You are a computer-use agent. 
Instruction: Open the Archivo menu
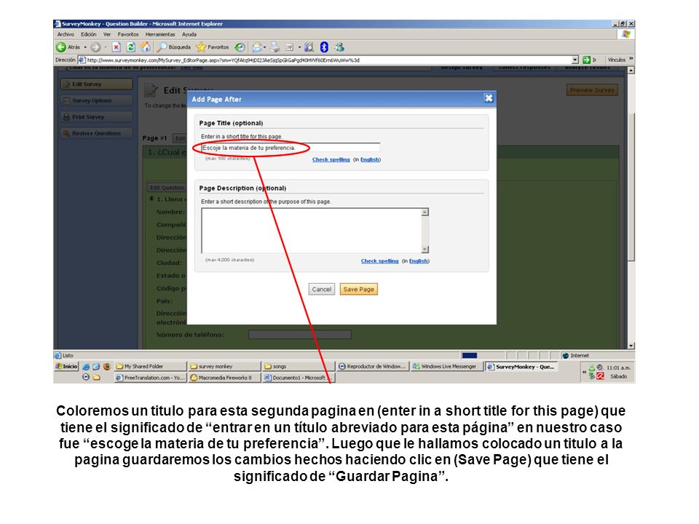(66, 34)
